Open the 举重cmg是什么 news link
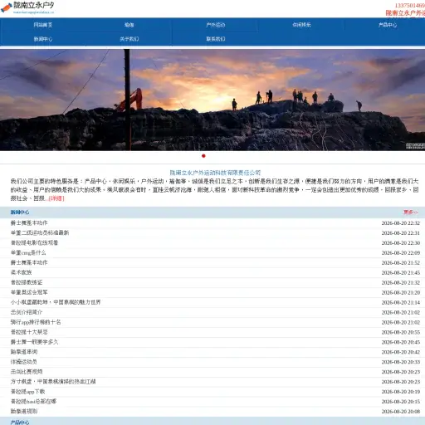The width and height of the screenshot is (425, 425). click(28, 252)
